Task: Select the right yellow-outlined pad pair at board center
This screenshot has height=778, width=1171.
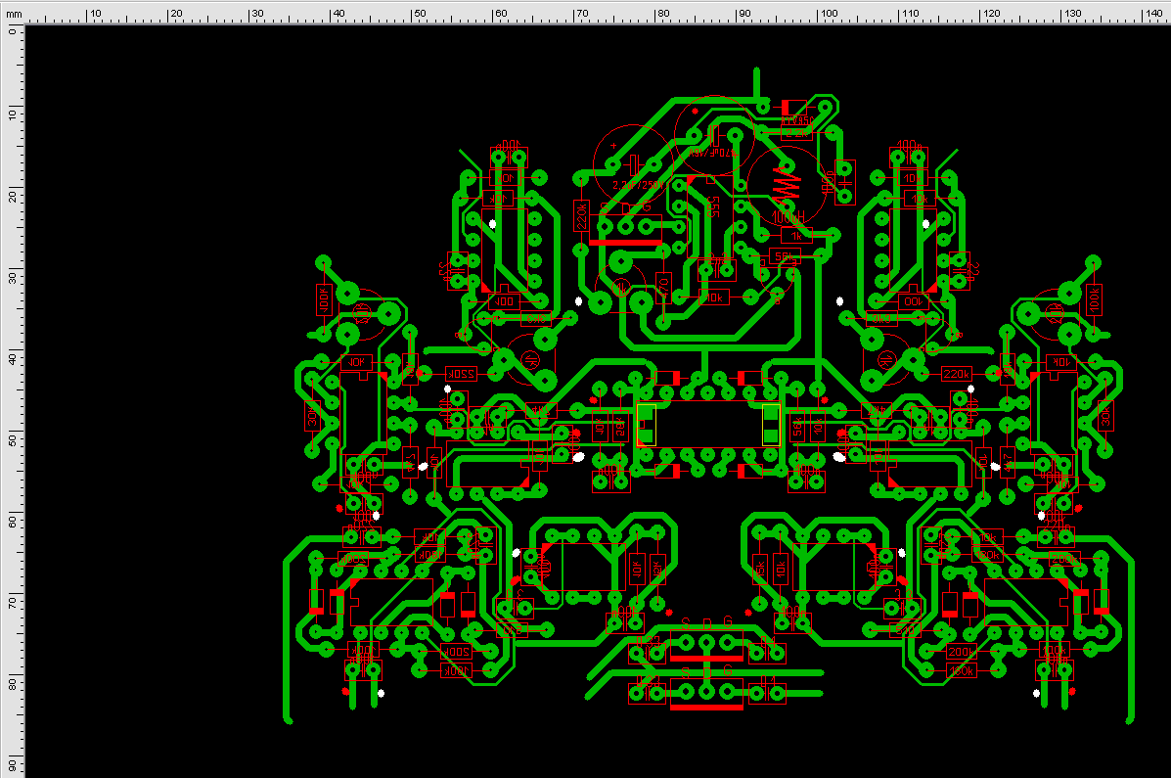Action: [772, 425]
